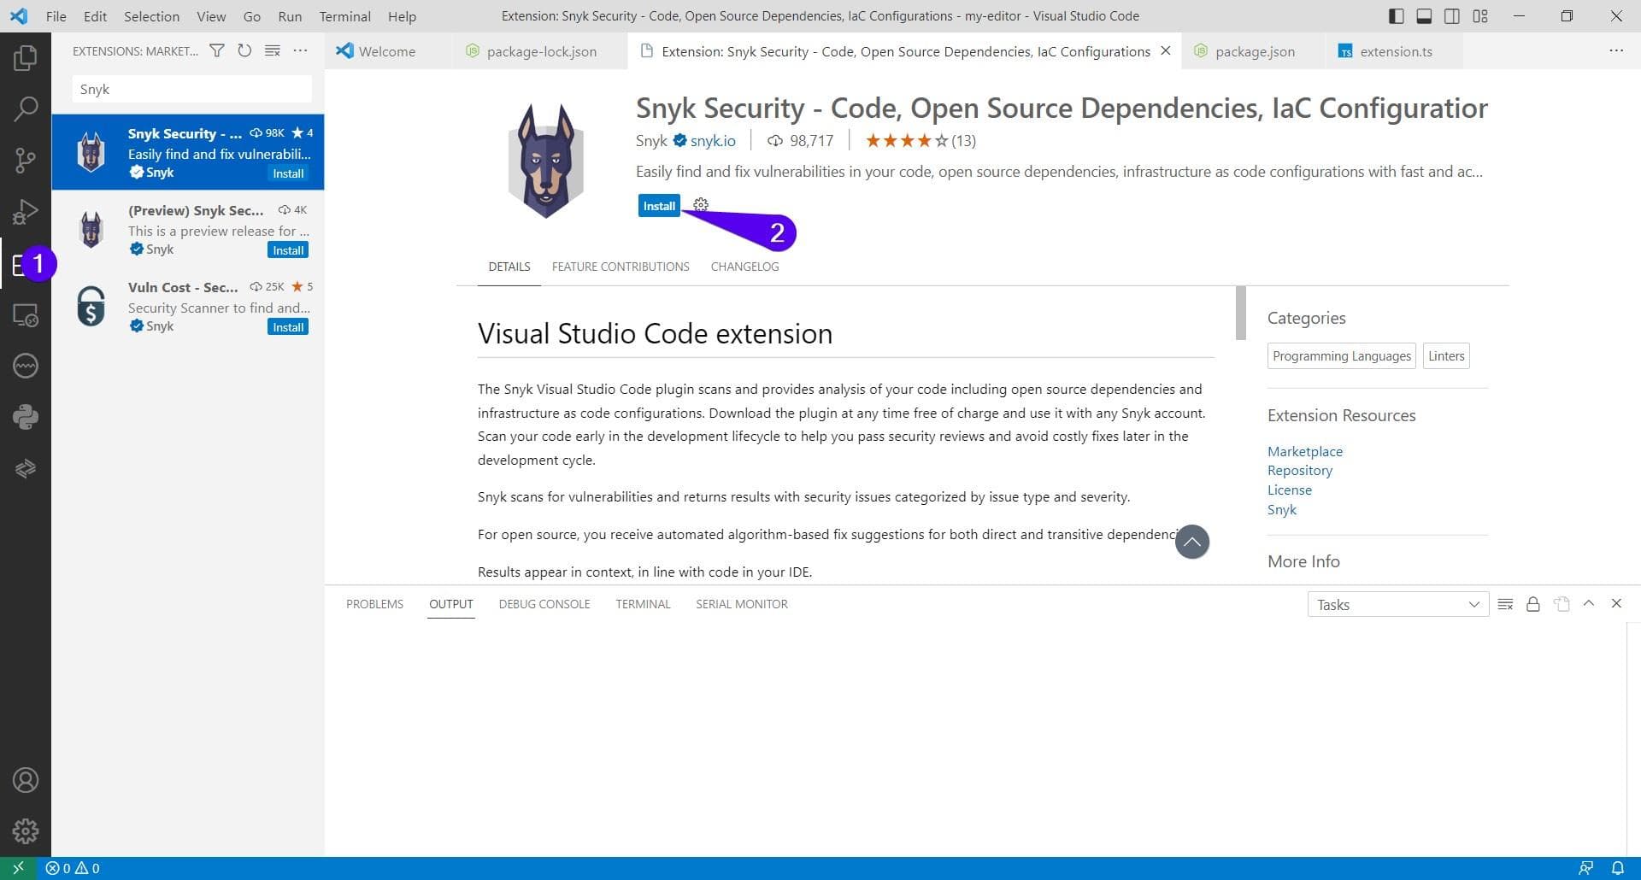The image size is (1641, 880).
Task: Switch to the Terminal panel tab
Action: 643,604
